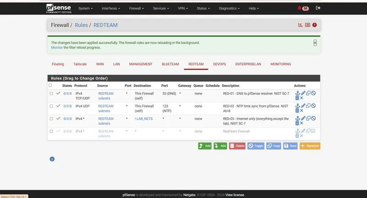
Task: Click the X icon on the RedTeam Firewall rule
Action: coord(301,136)
